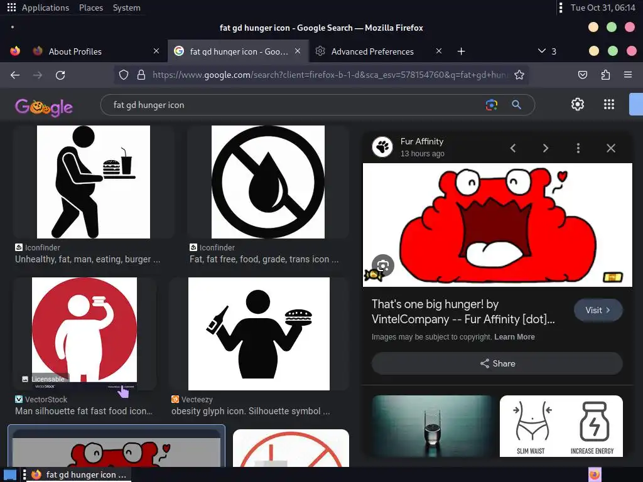643x482 pixels.
Task: Open the large red blob preview image
Action: [x=497, y=225]
